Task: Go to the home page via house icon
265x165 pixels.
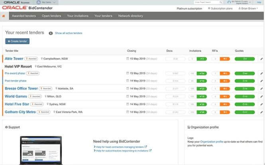Action: 4,16
